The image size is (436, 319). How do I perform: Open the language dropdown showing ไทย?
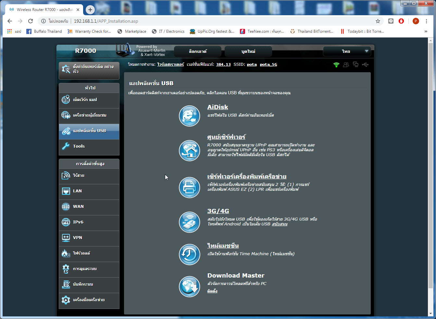click(x=347, y=51)
